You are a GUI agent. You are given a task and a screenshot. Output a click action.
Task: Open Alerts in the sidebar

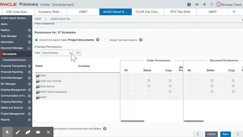[4, 24]
